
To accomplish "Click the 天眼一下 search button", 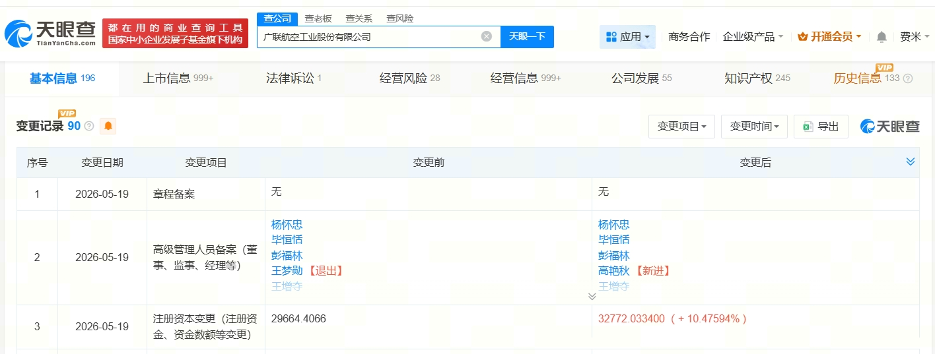I will 527,37.
